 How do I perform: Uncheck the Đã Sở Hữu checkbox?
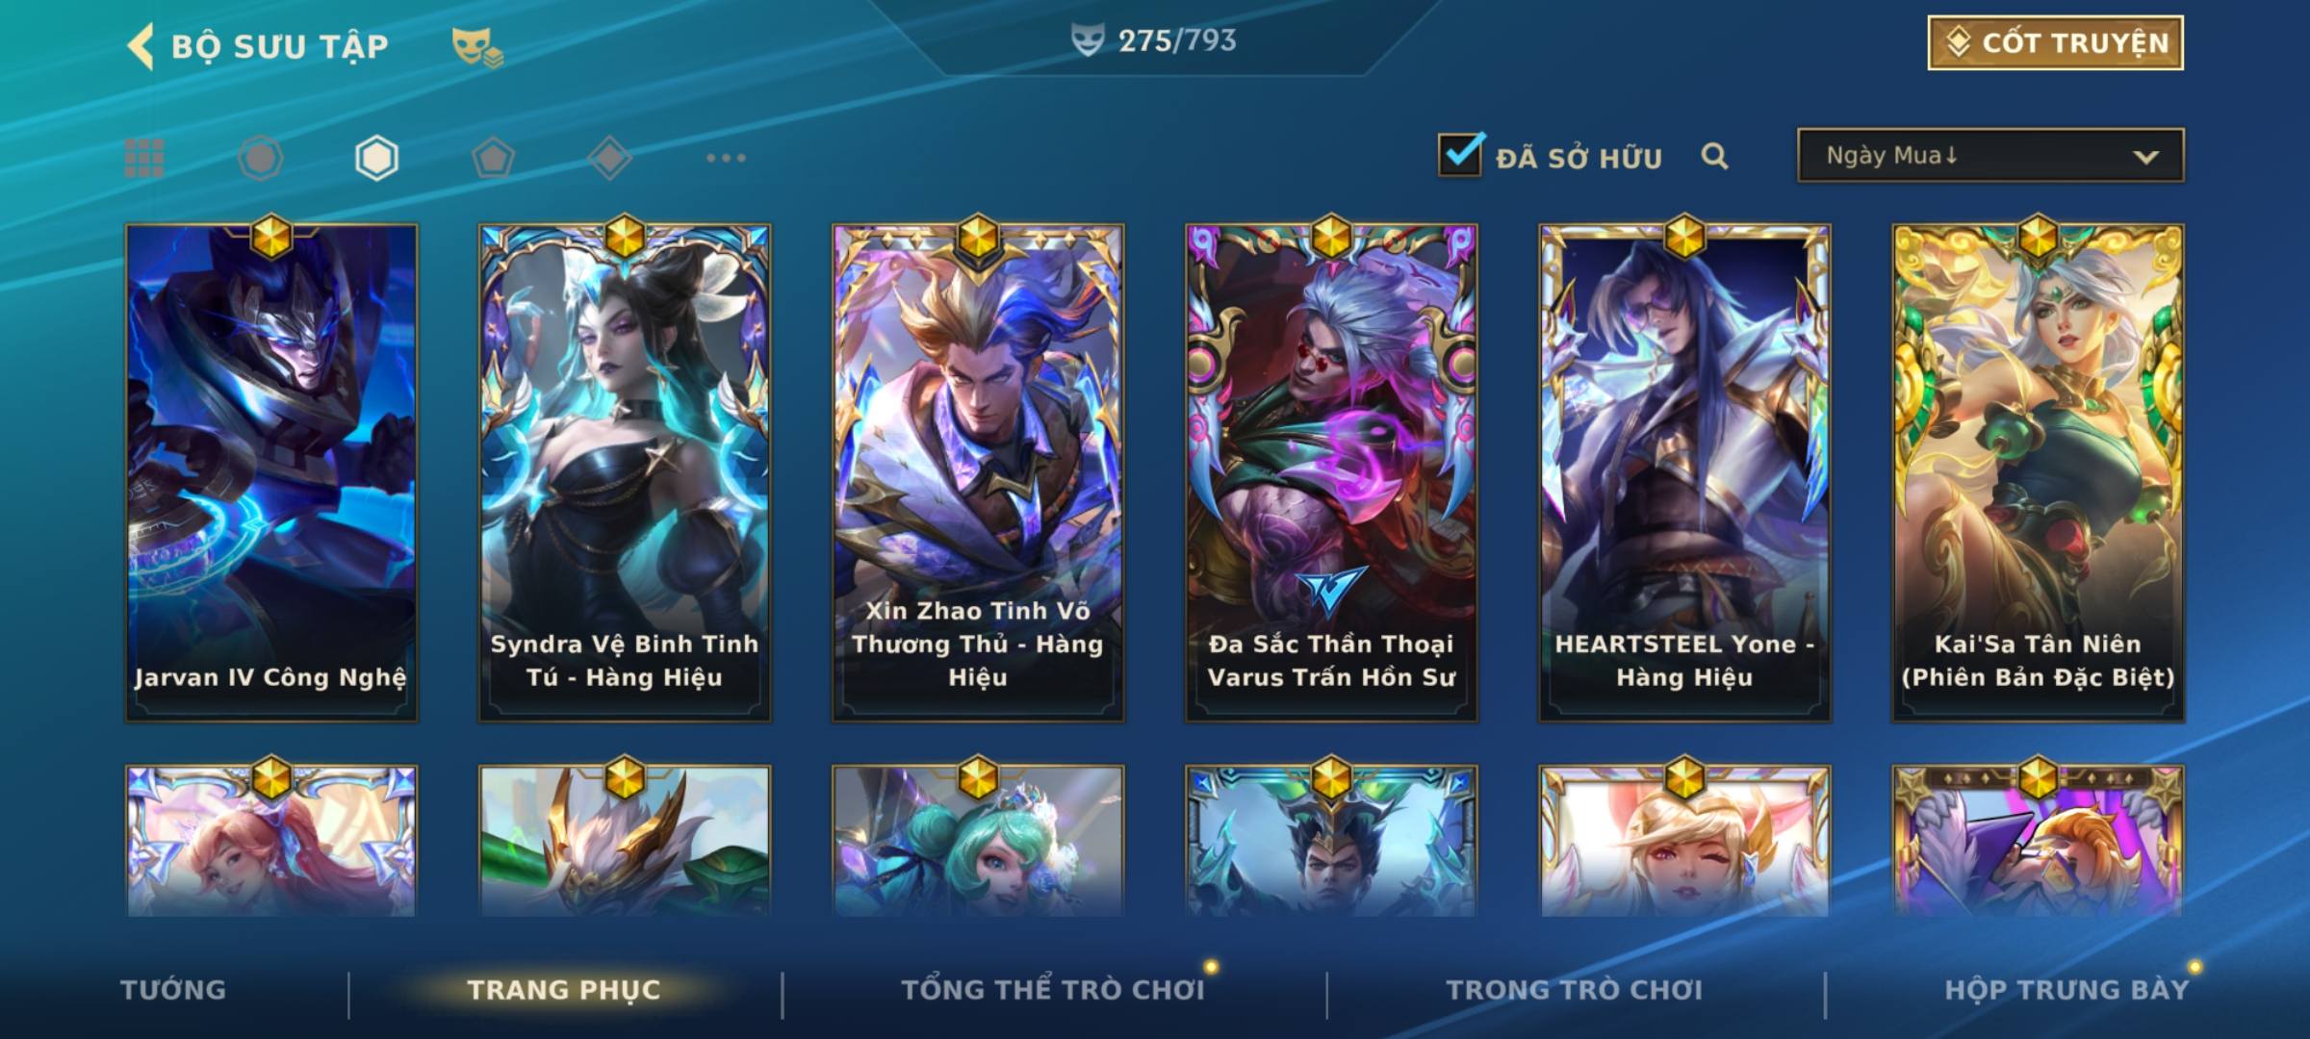coord(1460,155)
